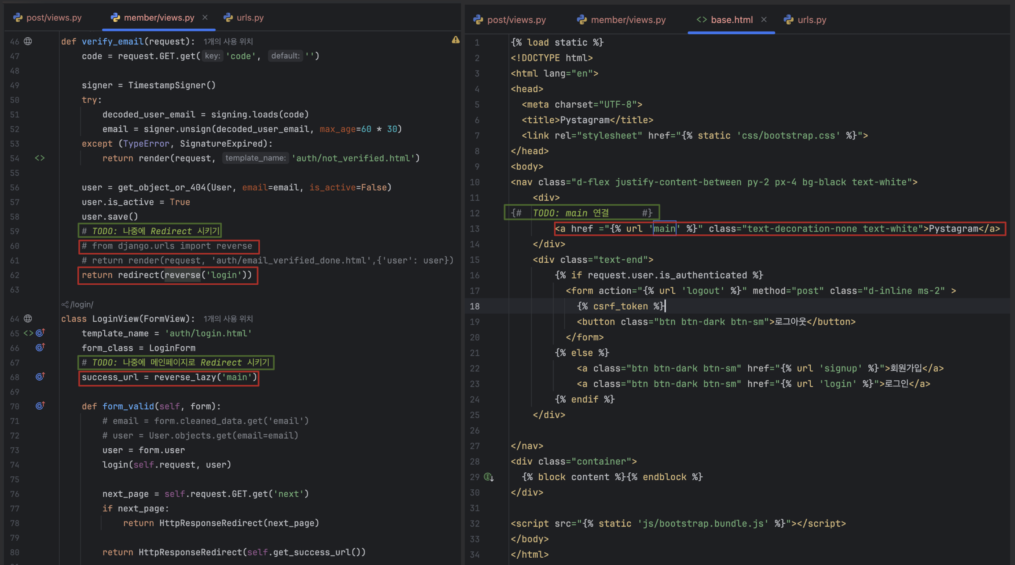Click the yellow warning triangle in the left editor
The width and height of the screenshot is (1015, 565).
coord(455,40)
